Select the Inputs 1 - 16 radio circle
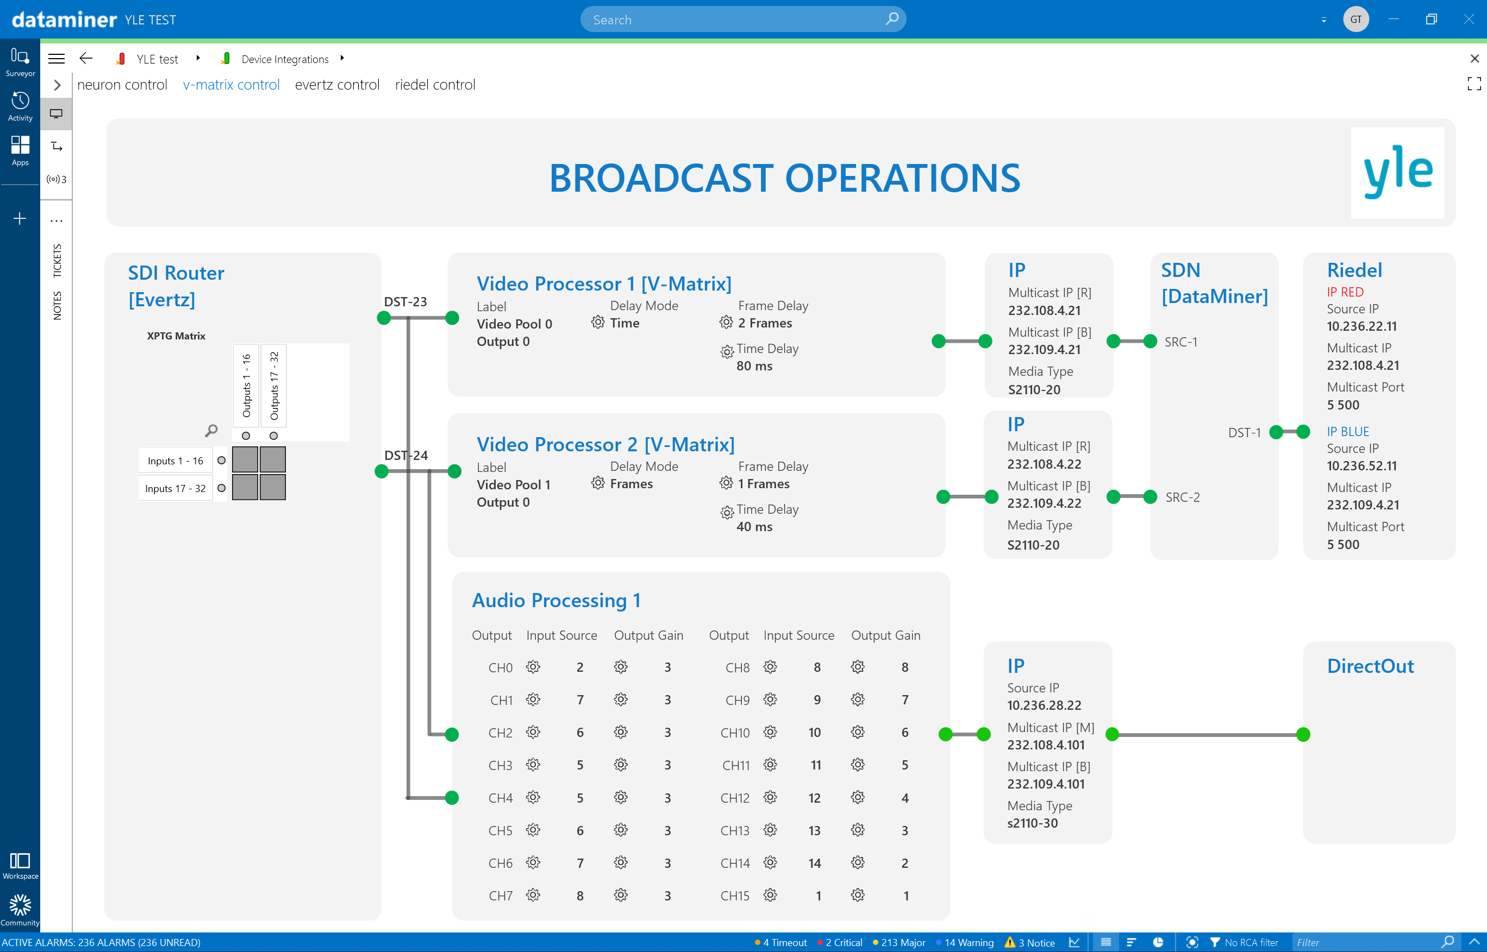The image size is (1487, 952). click(221, 461)
